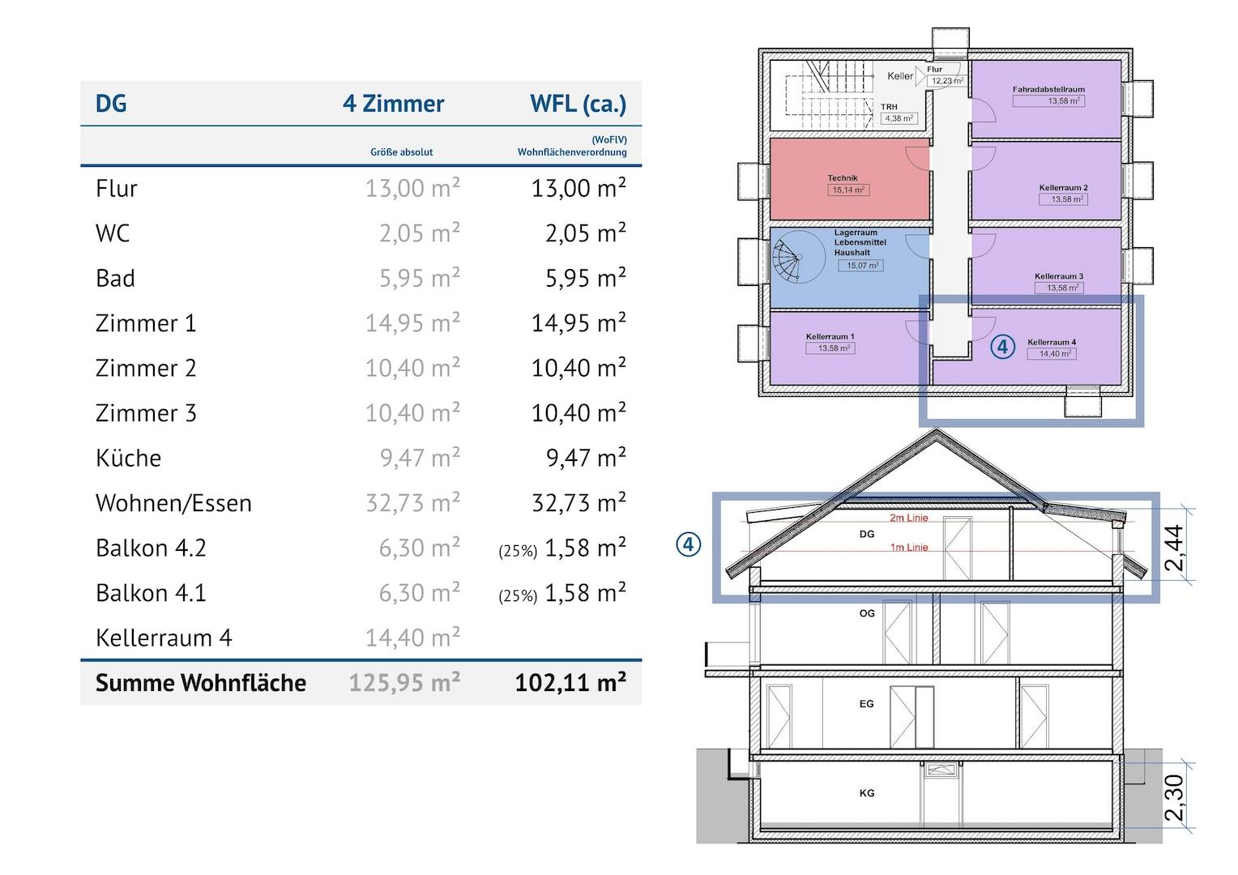Click the Summe Wohnfläche total 102,11 m²
This screenshot has width=1238, height=875.
[x=570, y=683]
